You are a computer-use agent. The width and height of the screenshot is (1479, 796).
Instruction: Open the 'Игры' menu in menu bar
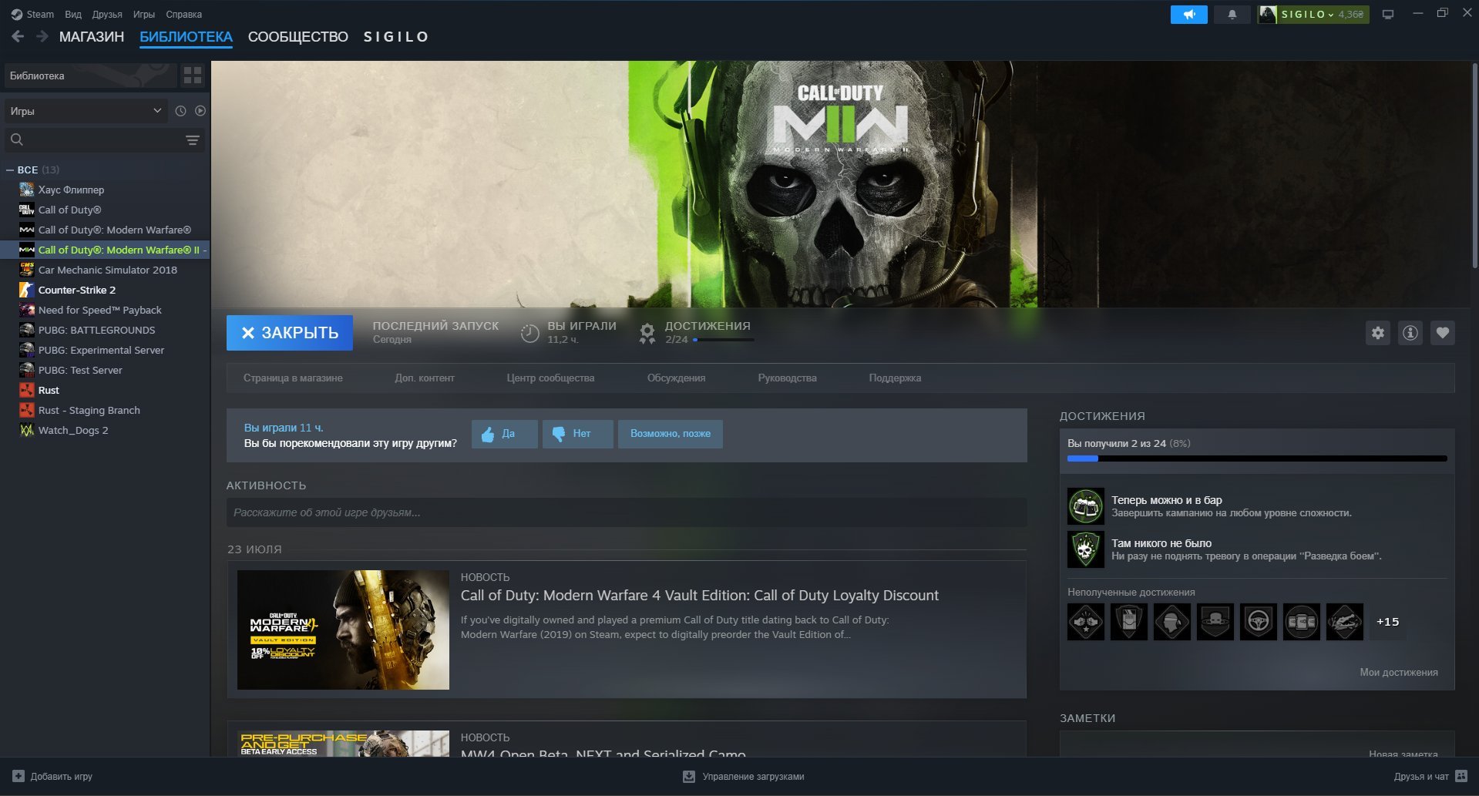point(144,14)
